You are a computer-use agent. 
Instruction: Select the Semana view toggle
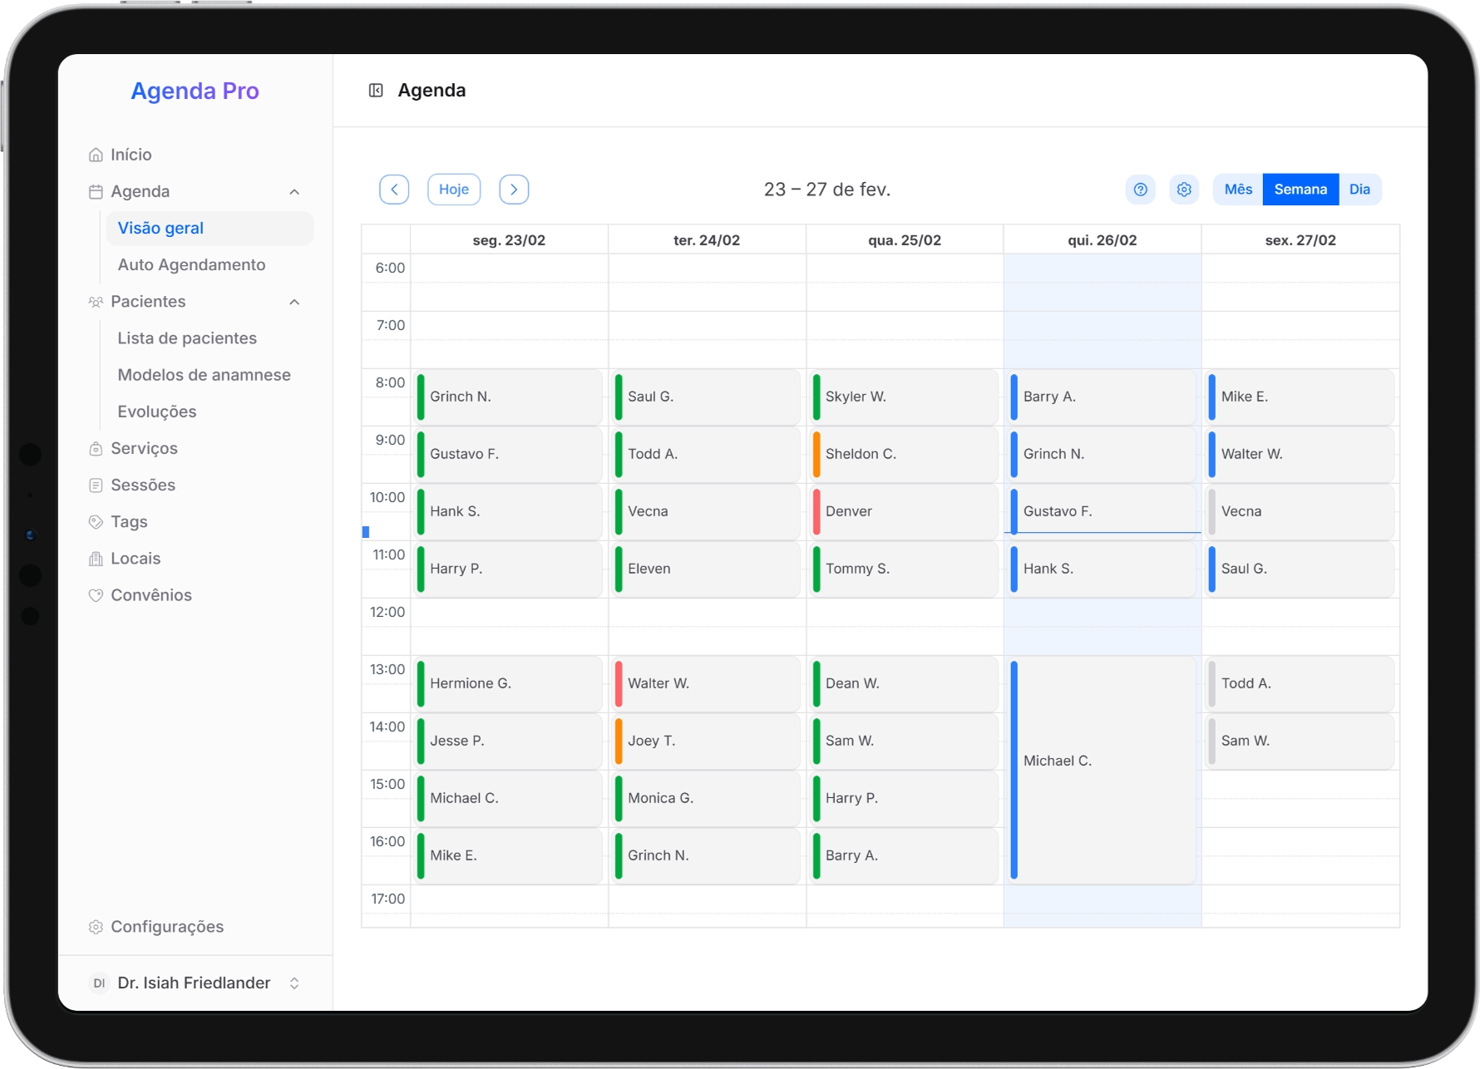[x=1300, y=190]
